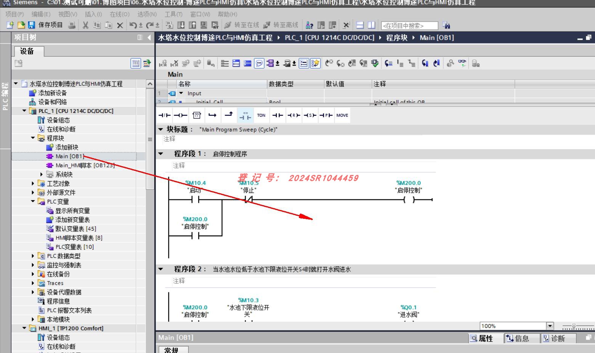Toggle favorites bar in editor
Screen dimensions: 595x353
315,63
